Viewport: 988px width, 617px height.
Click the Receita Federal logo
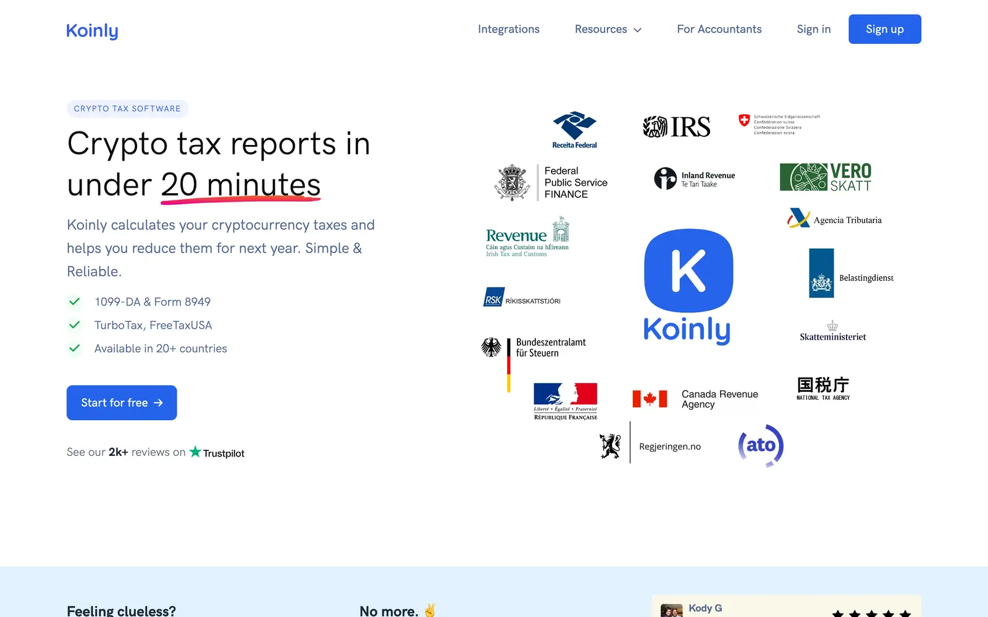[x=574, y=130]
